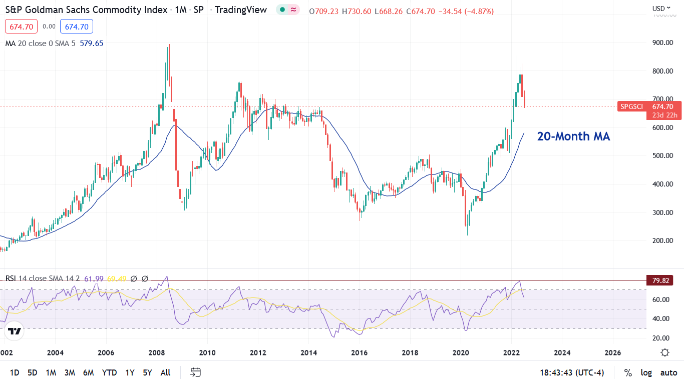Select the 5Y time range
Screen dimensions: 684x384
pos(147,372)
